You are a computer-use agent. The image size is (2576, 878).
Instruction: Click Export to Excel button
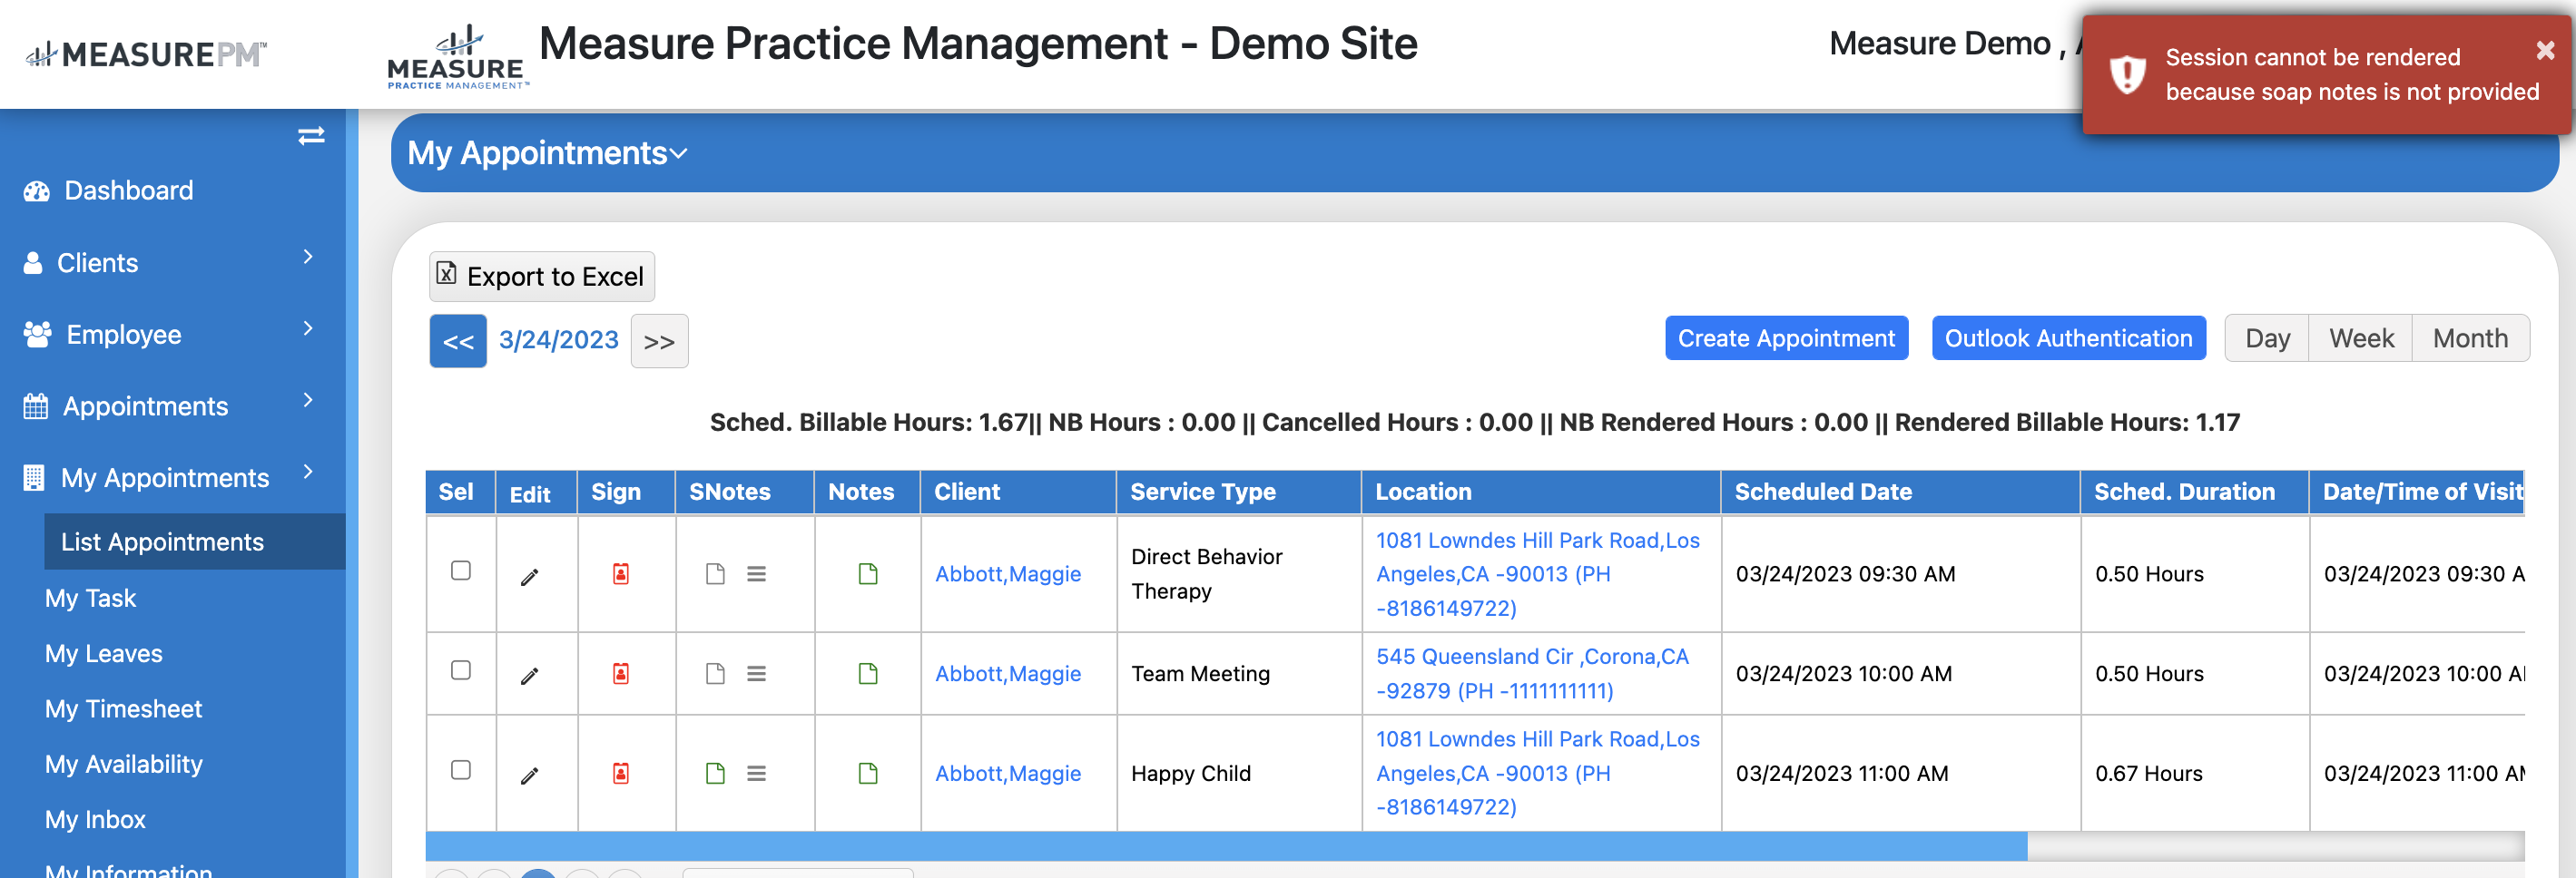pyautogui.click(x=542, y=277)
